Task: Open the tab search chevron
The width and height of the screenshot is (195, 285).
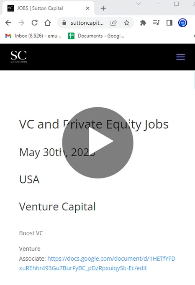Action: click(x=139, y=4)
